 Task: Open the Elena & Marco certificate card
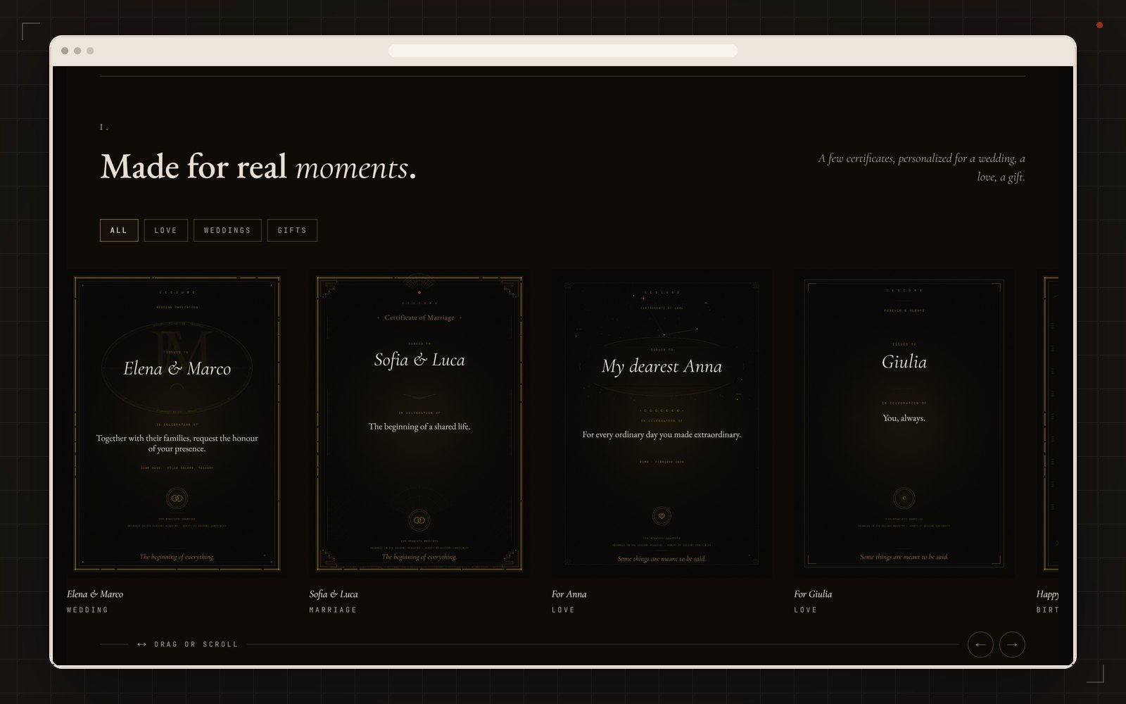pos(177,423)
